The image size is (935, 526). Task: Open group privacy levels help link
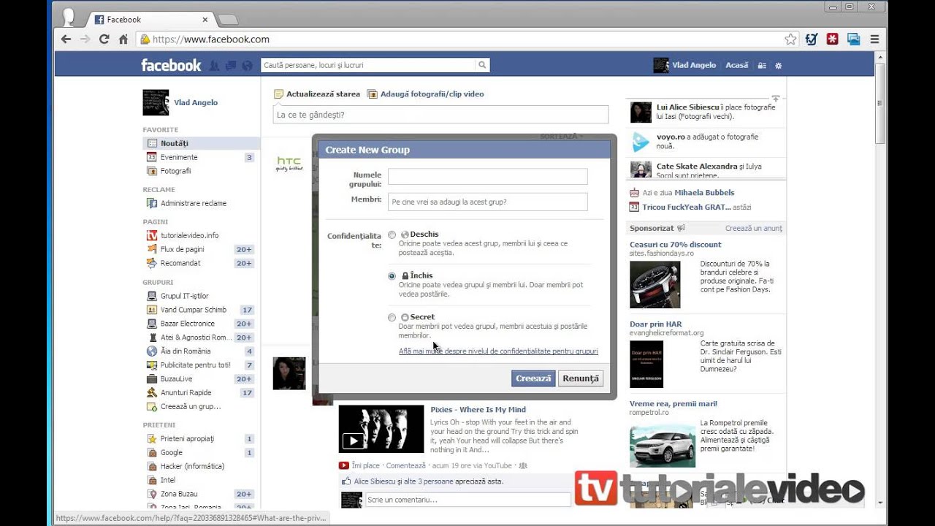[498, 351]
